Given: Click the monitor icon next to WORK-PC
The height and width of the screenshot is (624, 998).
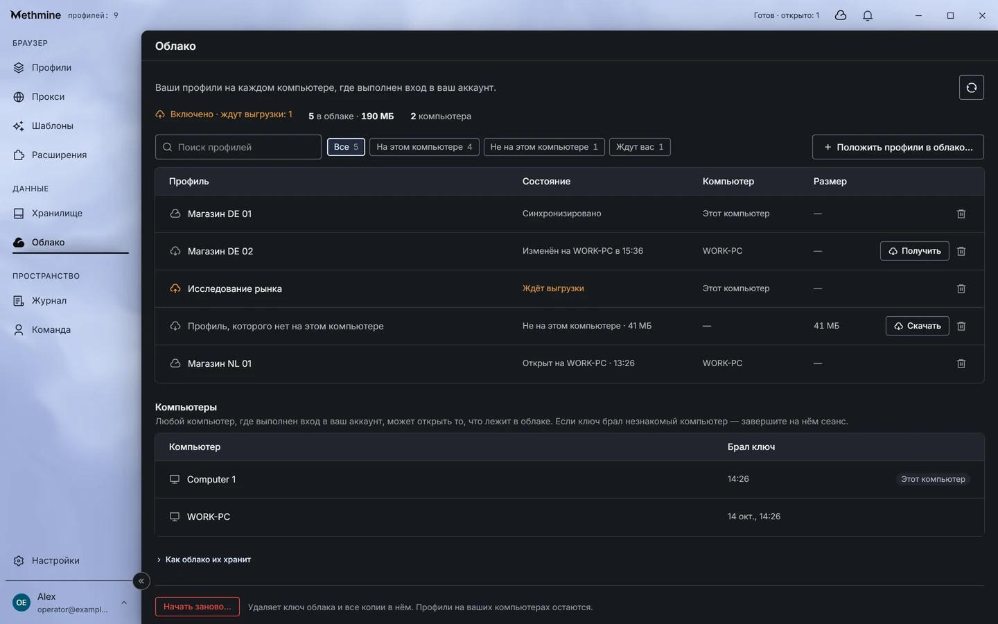Looking at the screenshot, I should [x=175, y=517].
